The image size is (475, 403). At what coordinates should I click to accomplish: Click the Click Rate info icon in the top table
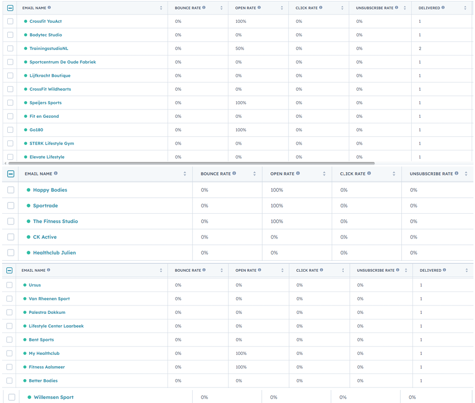pyautogui.click(x=321, y=8)
